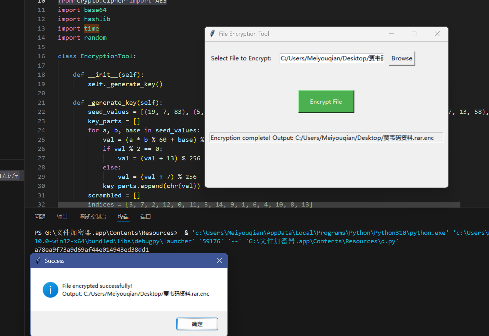Click the Browse button

click(402, 58)
